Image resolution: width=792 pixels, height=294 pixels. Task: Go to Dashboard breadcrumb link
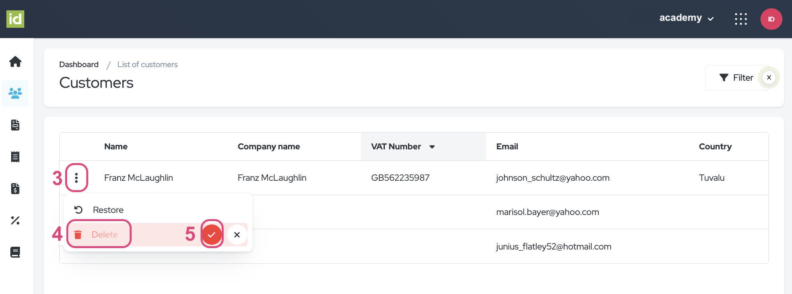click(79, 64)
